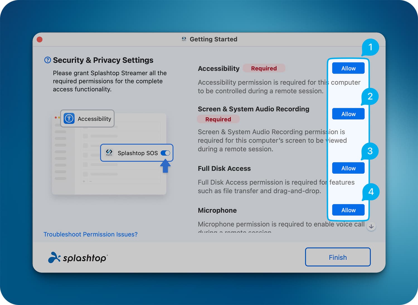Click the number 2 callout bubble

click(370, 97)
